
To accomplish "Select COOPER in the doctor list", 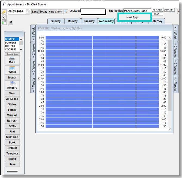I will [12, 46].
